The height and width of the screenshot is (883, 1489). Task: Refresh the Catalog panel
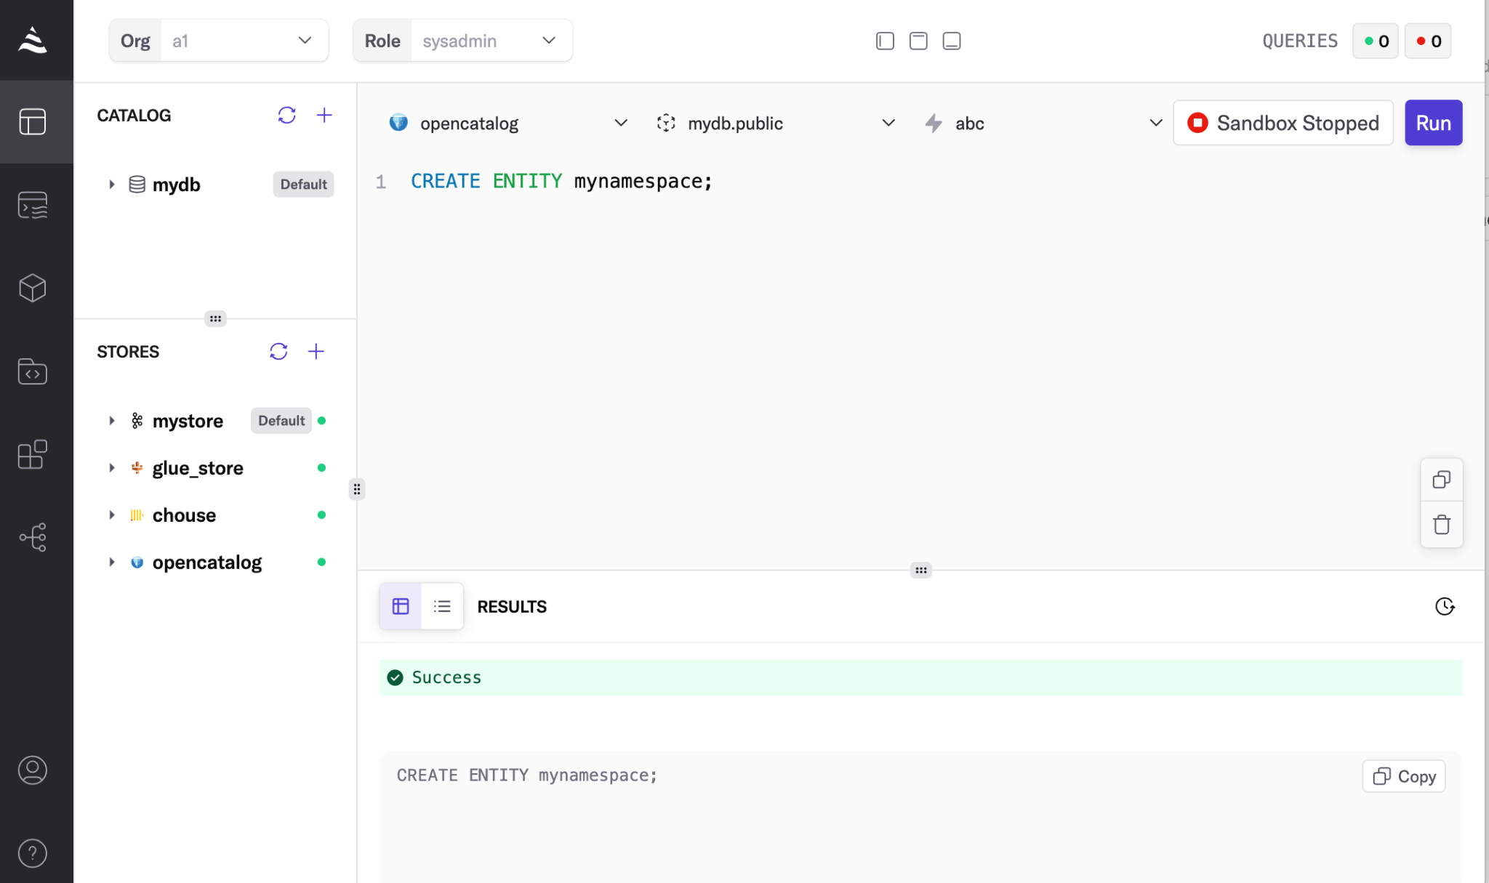[x=286, y=115]
